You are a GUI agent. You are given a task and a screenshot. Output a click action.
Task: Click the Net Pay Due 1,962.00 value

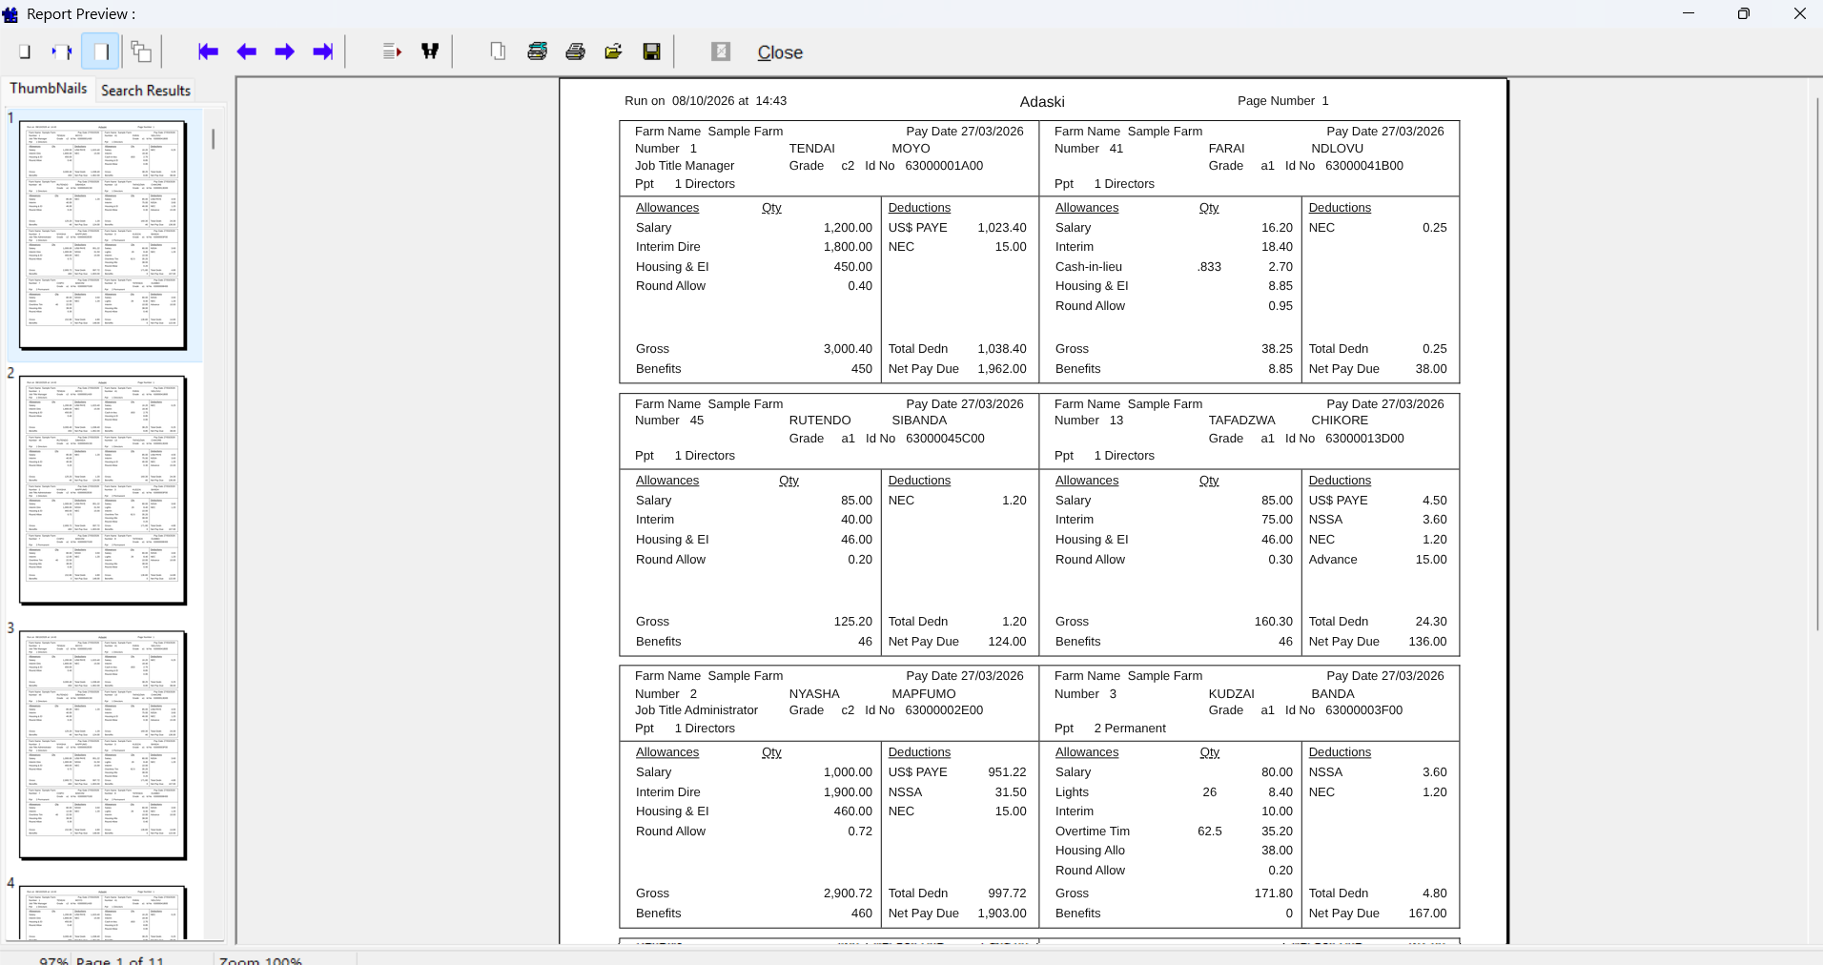1002,369
